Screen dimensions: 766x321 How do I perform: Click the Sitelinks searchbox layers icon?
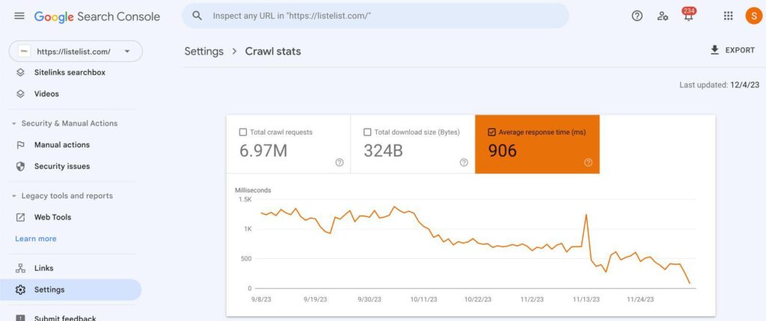pyautogui.click(x=20, y=73)
